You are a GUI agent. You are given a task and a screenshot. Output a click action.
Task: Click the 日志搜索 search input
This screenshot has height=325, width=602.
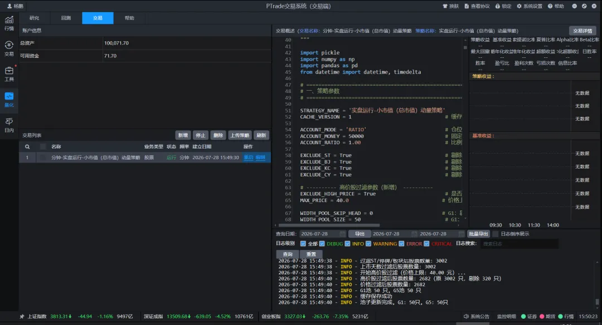tap(519, 244)
